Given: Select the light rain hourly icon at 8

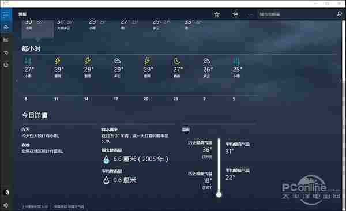Looking at the screenshot, I should 28,61.
